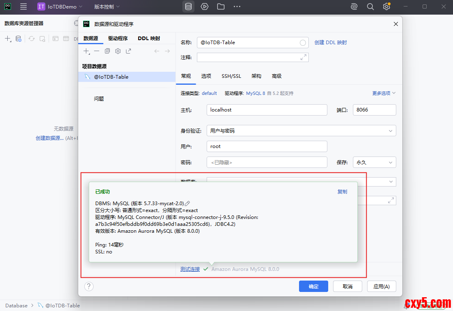Open the help question mark icon
This screenshot has width=453, height=311.
[x=89, y=286]
